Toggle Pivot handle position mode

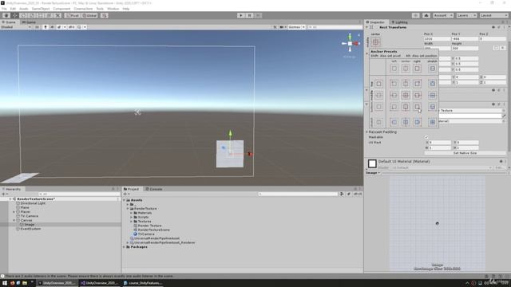tap(72, 15)
